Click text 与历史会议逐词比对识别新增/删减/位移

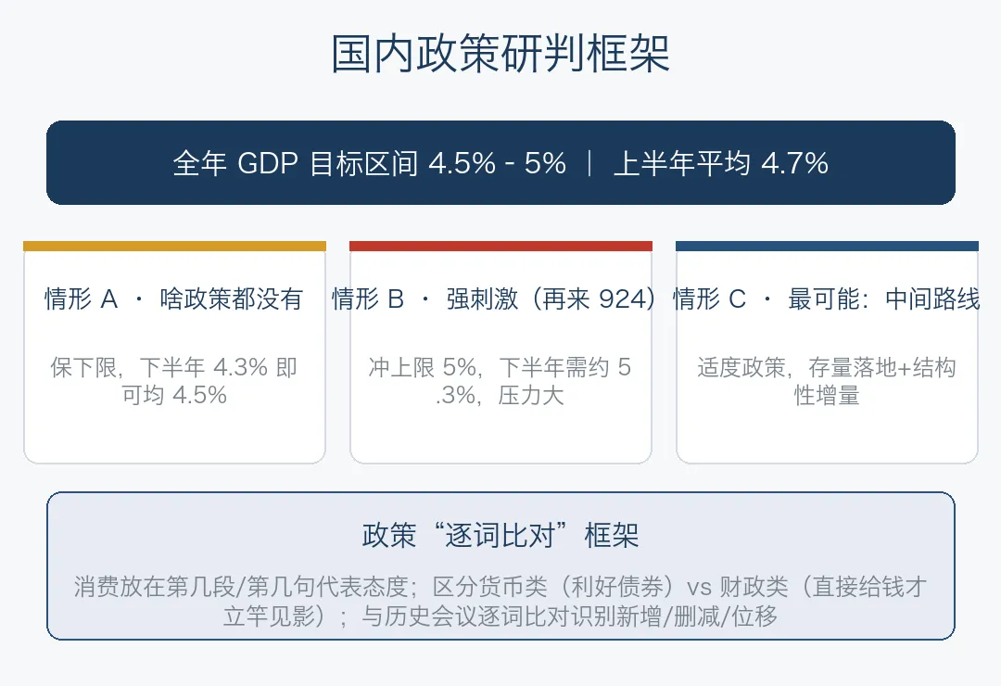(569, 616)
